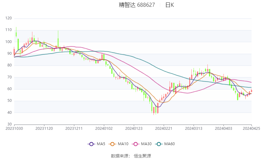262x159 pixels.
Task: Click the x-axis date 20240221
Action: pyautogui.click(x=164, y=129)
